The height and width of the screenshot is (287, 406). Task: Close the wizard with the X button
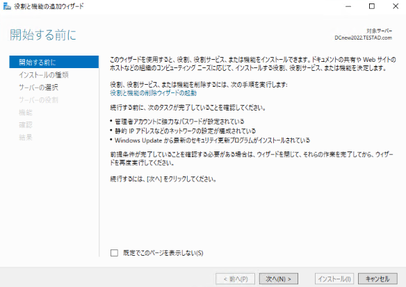pos(396,6)
